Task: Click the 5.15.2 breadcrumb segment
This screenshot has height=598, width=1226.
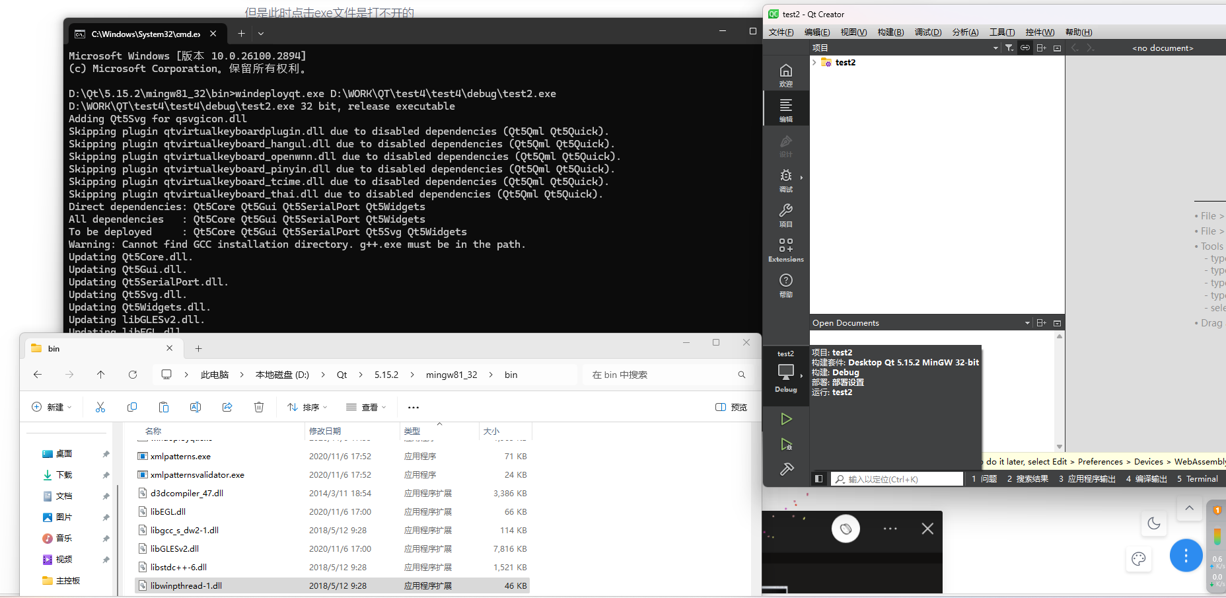Action: (x=386, y=375)
